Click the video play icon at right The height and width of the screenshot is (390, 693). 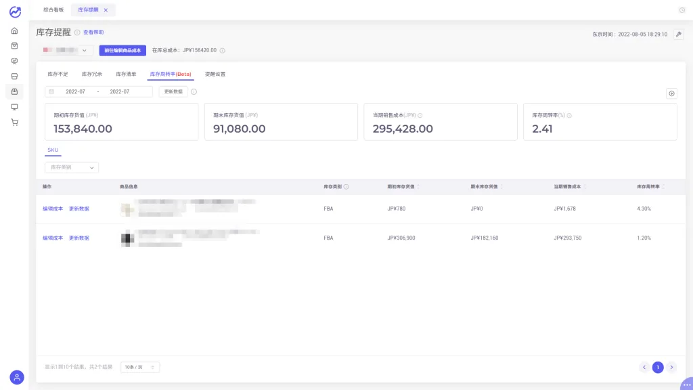coord(671,93)
